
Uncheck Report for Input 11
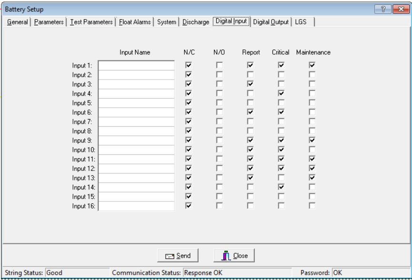251,159
